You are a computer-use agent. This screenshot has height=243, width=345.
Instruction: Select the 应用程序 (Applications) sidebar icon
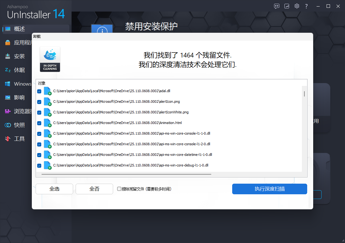tap(8, 42)
